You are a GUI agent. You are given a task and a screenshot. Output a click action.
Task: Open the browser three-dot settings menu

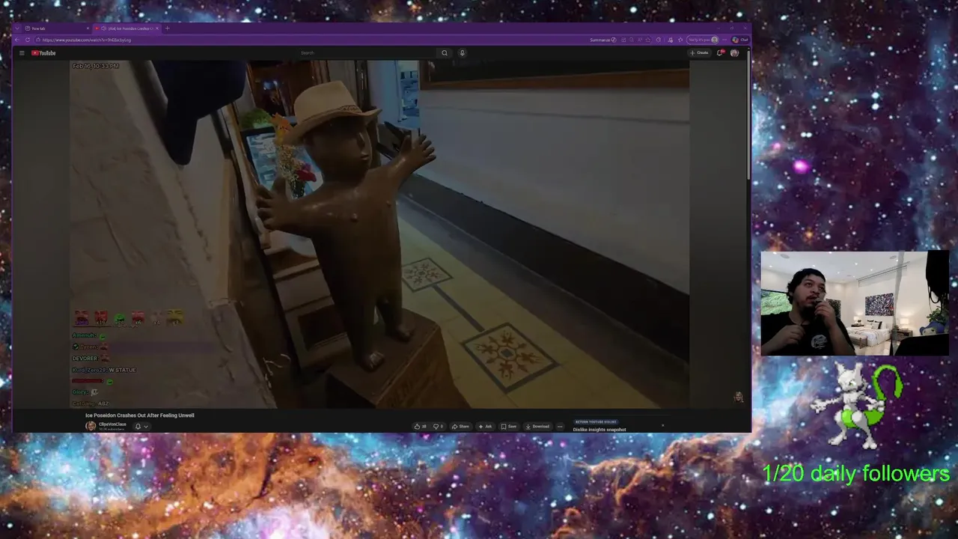pos(724,40)
